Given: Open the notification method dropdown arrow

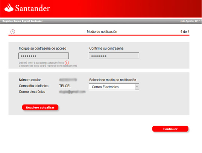Looking at the screenshot, I should pyautogui.click(x=137, y=87).
